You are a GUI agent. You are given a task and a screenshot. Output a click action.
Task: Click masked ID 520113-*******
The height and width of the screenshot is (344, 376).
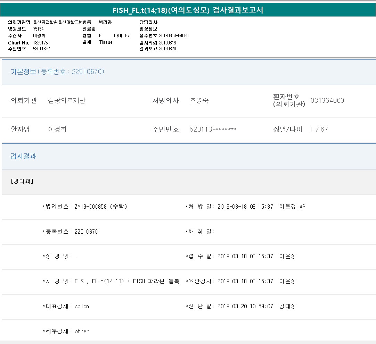tap(213, 129)
